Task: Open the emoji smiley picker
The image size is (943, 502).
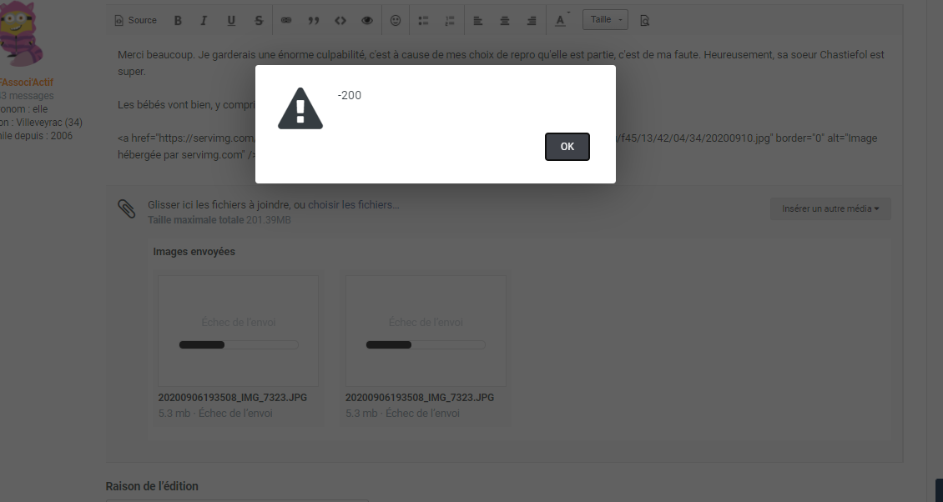Action: tap(396, 20)
